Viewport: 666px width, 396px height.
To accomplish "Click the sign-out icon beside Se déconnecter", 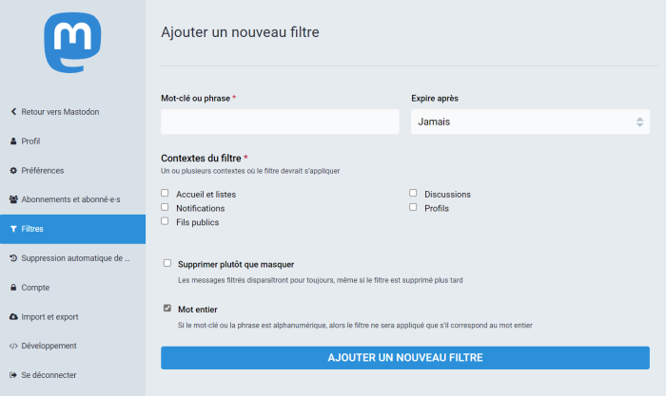I will pyautogui.click(x=13, y=375).
